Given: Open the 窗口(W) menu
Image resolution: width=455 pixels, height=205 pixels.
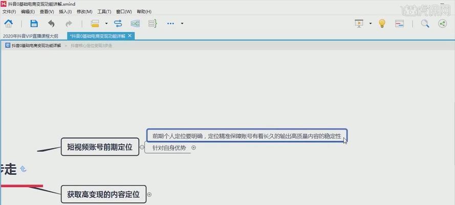Looking at the screenshot, I should pyautogui.click(x=124, y=12).
